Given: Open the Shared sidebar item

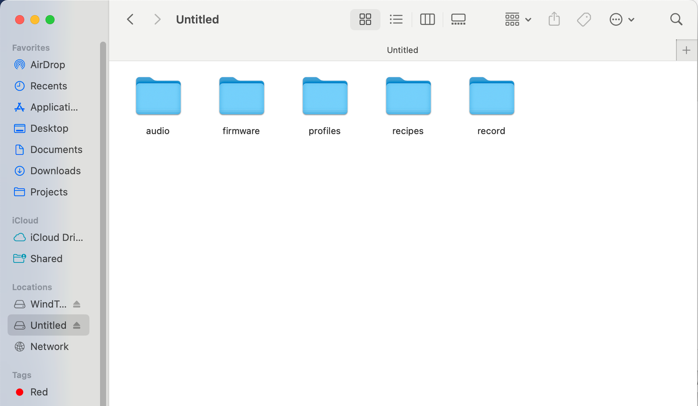Looking at the screenshot, I should click(x=48, y=259).
